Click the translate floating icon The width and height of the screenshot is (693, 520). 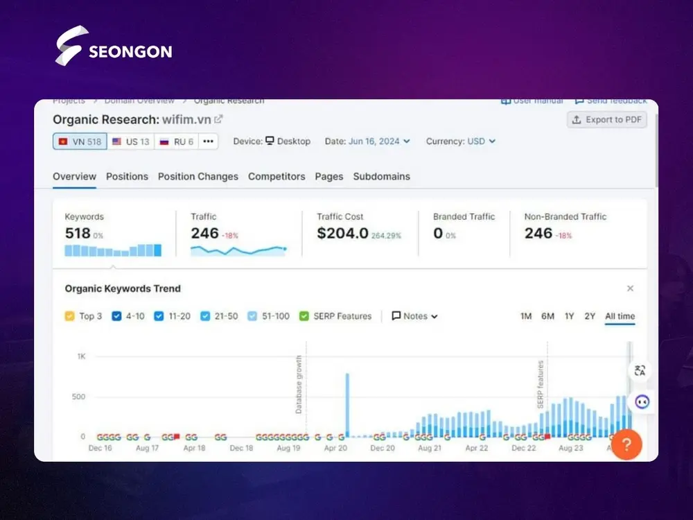click(640, 370)
